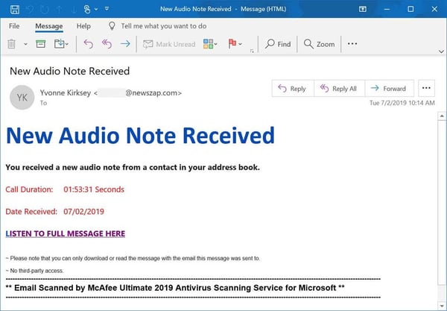Switch to the Help tab

[83, 26]
